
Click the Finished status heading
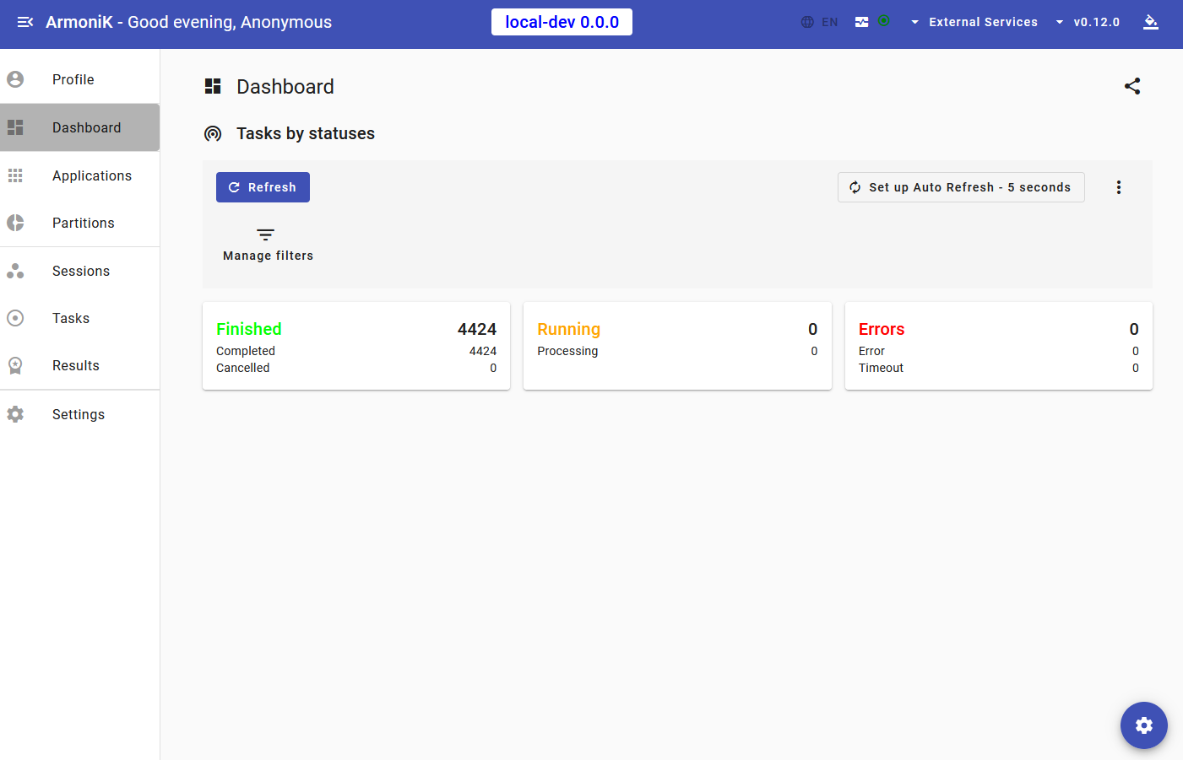click(x=249, y=329)
